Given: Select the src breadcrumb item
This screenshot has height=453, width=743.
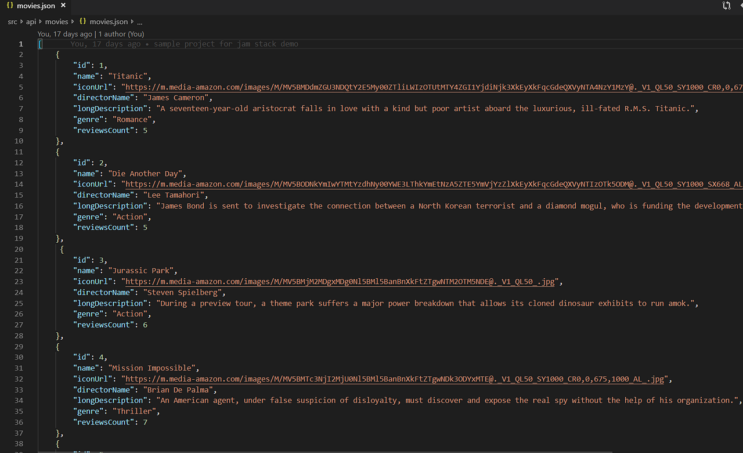Looking at the screenshot, I should 12,21.
